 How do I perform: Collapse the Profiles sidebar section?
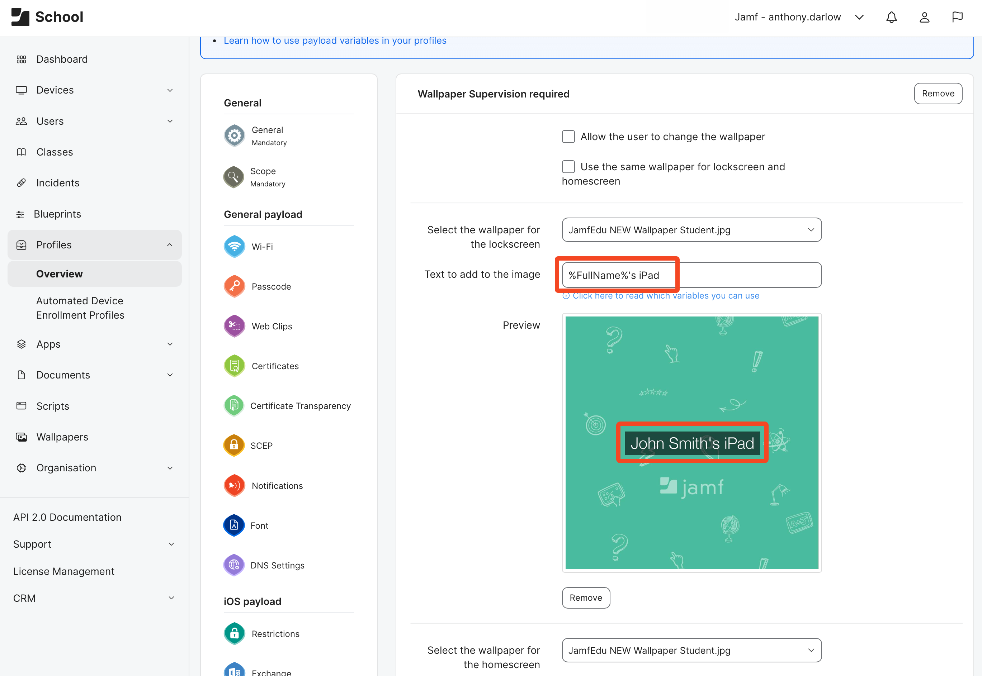point(95,245)
